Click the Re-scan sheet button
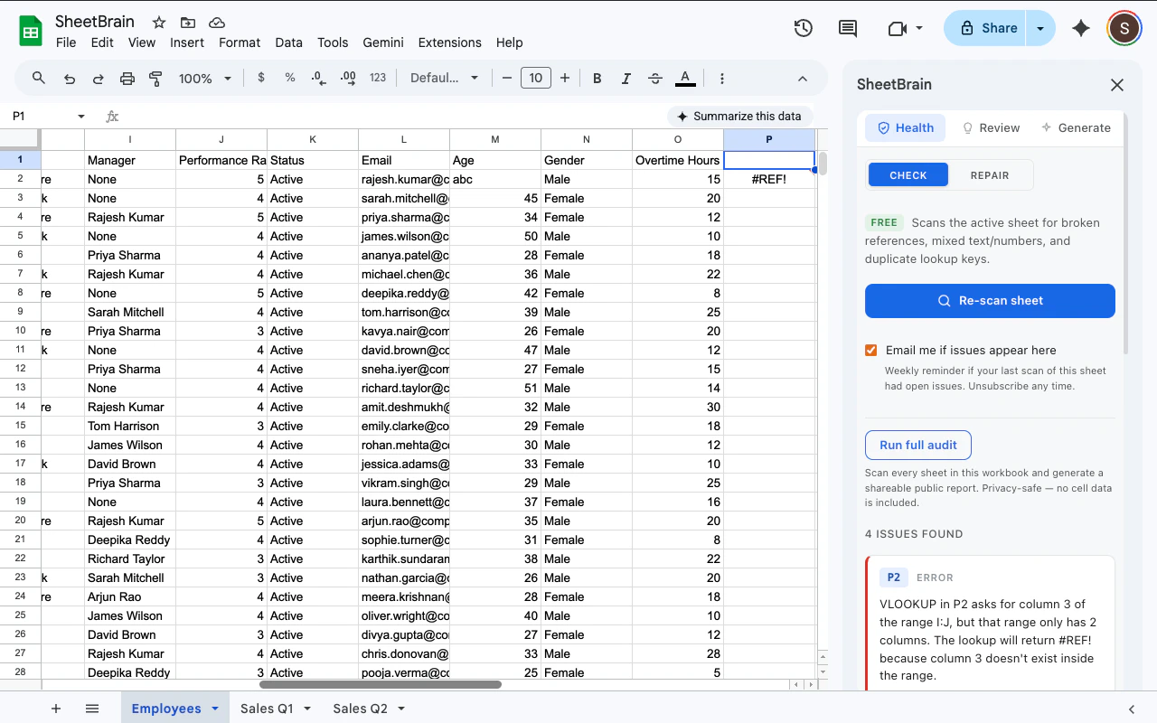 990,301
